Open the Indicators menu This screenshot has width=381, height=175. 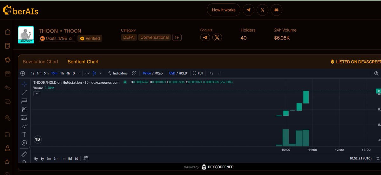tap(117, 73)
